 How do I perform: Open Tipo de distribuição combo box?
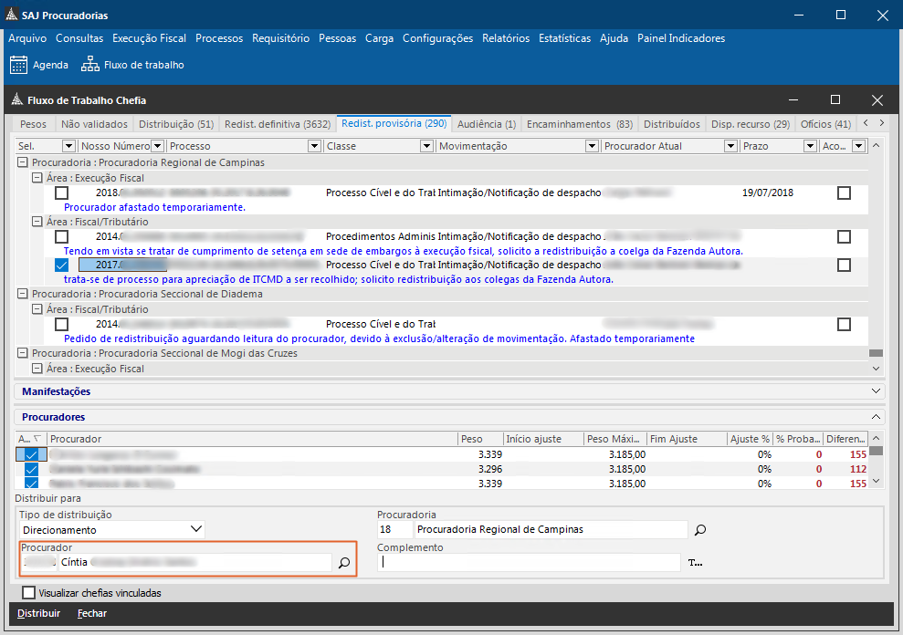coord(111,530)
